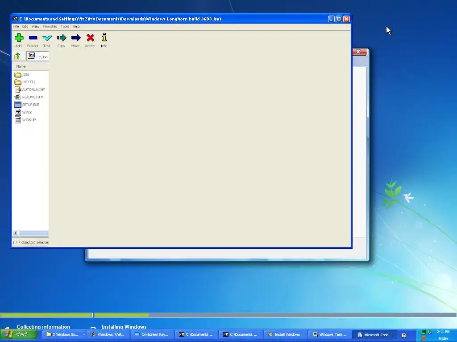Open the Windows Explorer taskbar group

[x=65, y=335]
